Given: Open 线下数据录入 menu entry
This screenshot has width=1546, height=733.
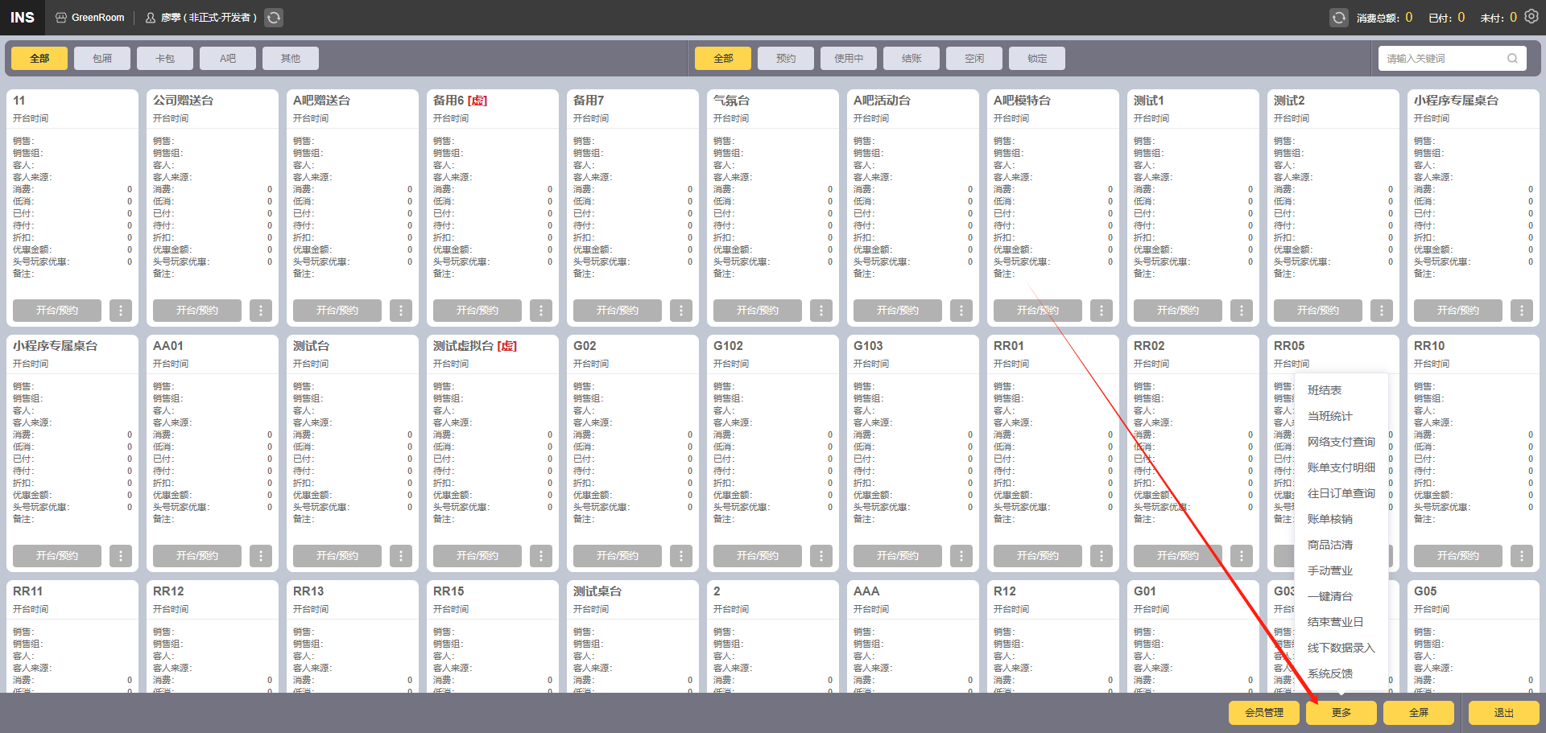Looking at the screenshot, I should pos(1341,648).
